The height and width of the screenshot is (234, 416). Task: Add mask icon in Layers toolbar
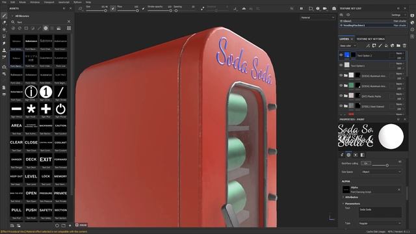(x=374, y=45)
